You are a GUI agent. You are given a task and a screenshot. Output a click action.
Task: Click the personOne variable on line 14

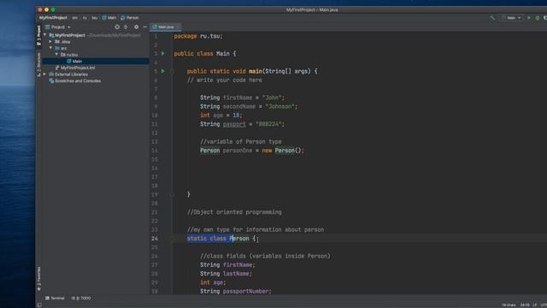238,151
